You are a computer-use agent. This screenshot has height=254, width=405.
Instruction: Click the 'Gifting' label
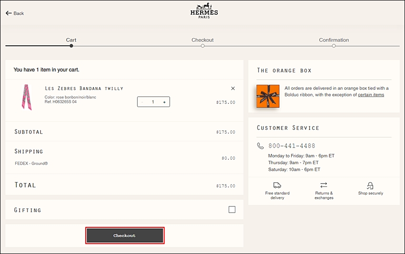28,210
